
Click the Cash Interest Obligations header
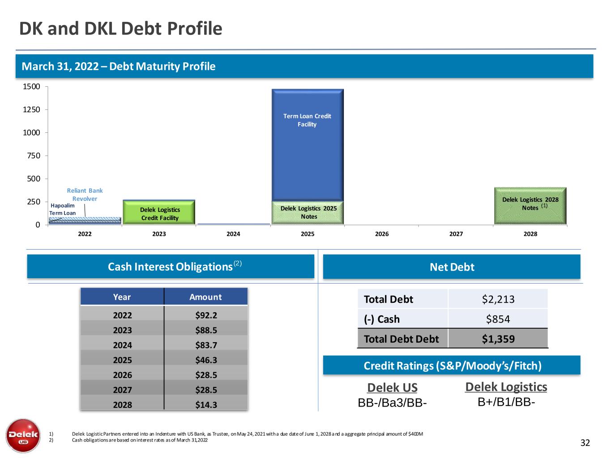point(171,267)
